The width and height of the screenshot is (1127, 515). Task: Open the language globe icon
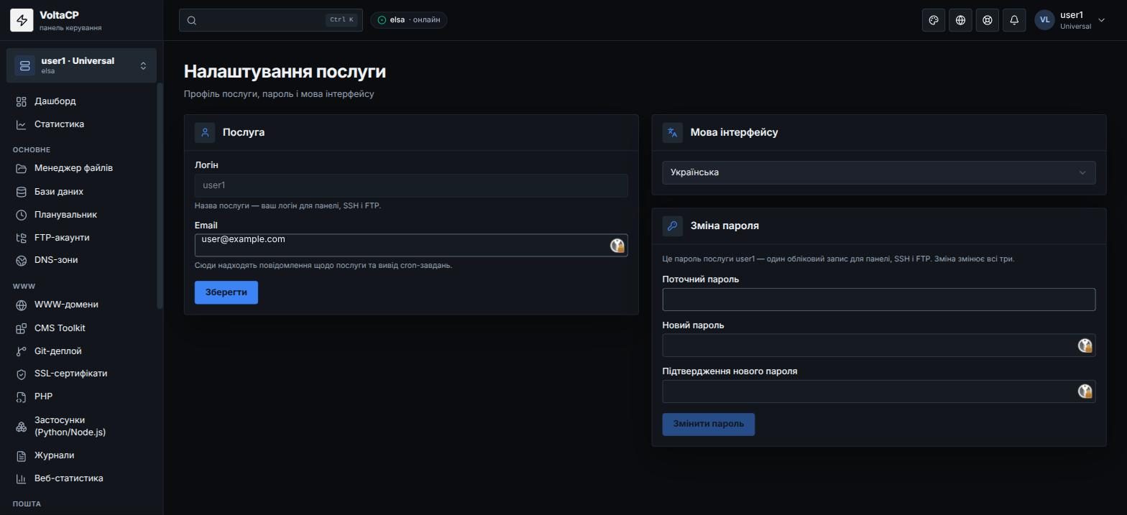[960, 20]
